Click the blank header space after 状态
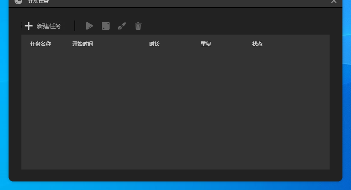The image size is (351, 190). [300, 44]
